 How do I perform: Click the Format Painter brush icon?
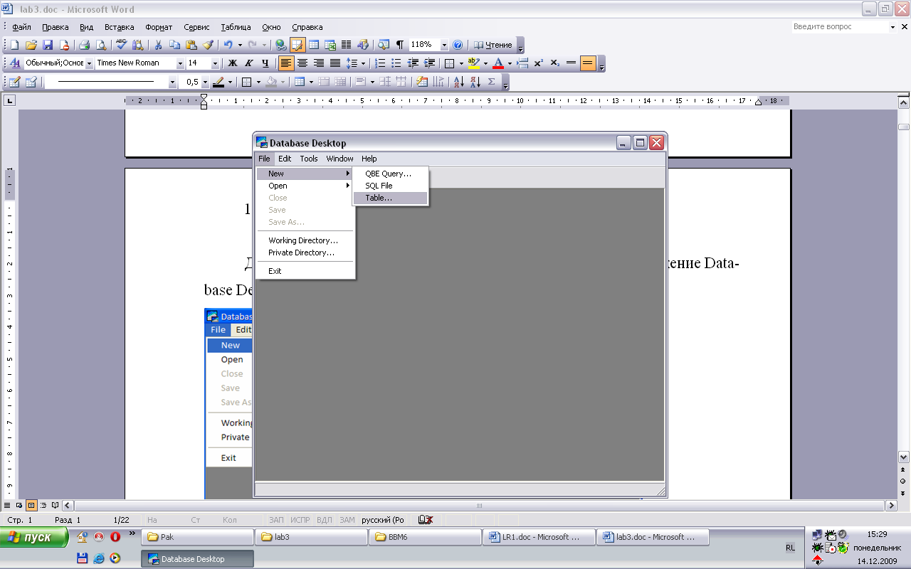tap(209, 45)
